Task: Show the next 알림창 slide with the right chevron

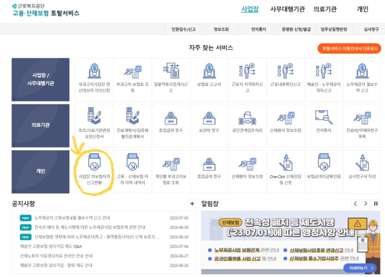Action: pos(366,204)
